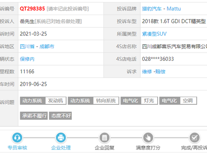Image resolution: width=207 pixels, height=155 pixels.
Task: Click the 请牢记此投诉编号 note text
Action: (x=68, y=9)
